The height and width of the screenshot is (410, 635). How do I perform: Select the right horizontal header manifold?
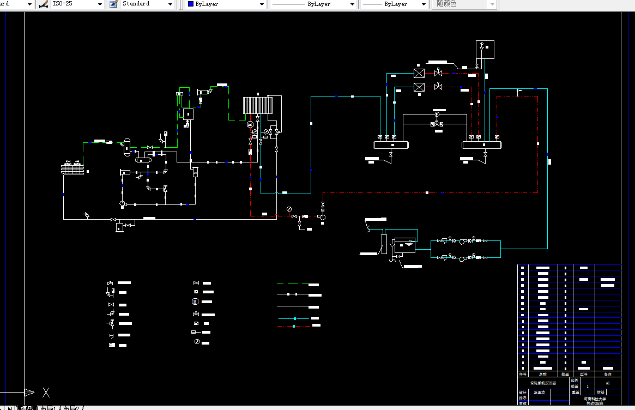(x=482, y=144)
